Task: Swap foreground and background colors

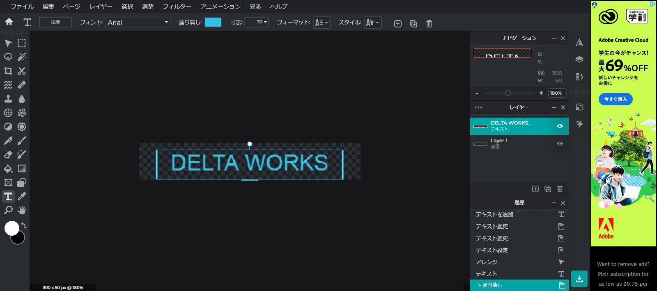Action: tap(24, 225)
